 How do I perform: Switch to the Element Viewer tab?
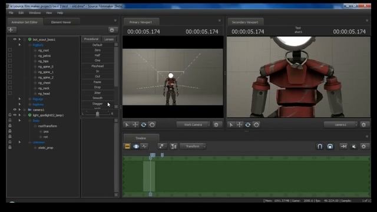(61, 22)
